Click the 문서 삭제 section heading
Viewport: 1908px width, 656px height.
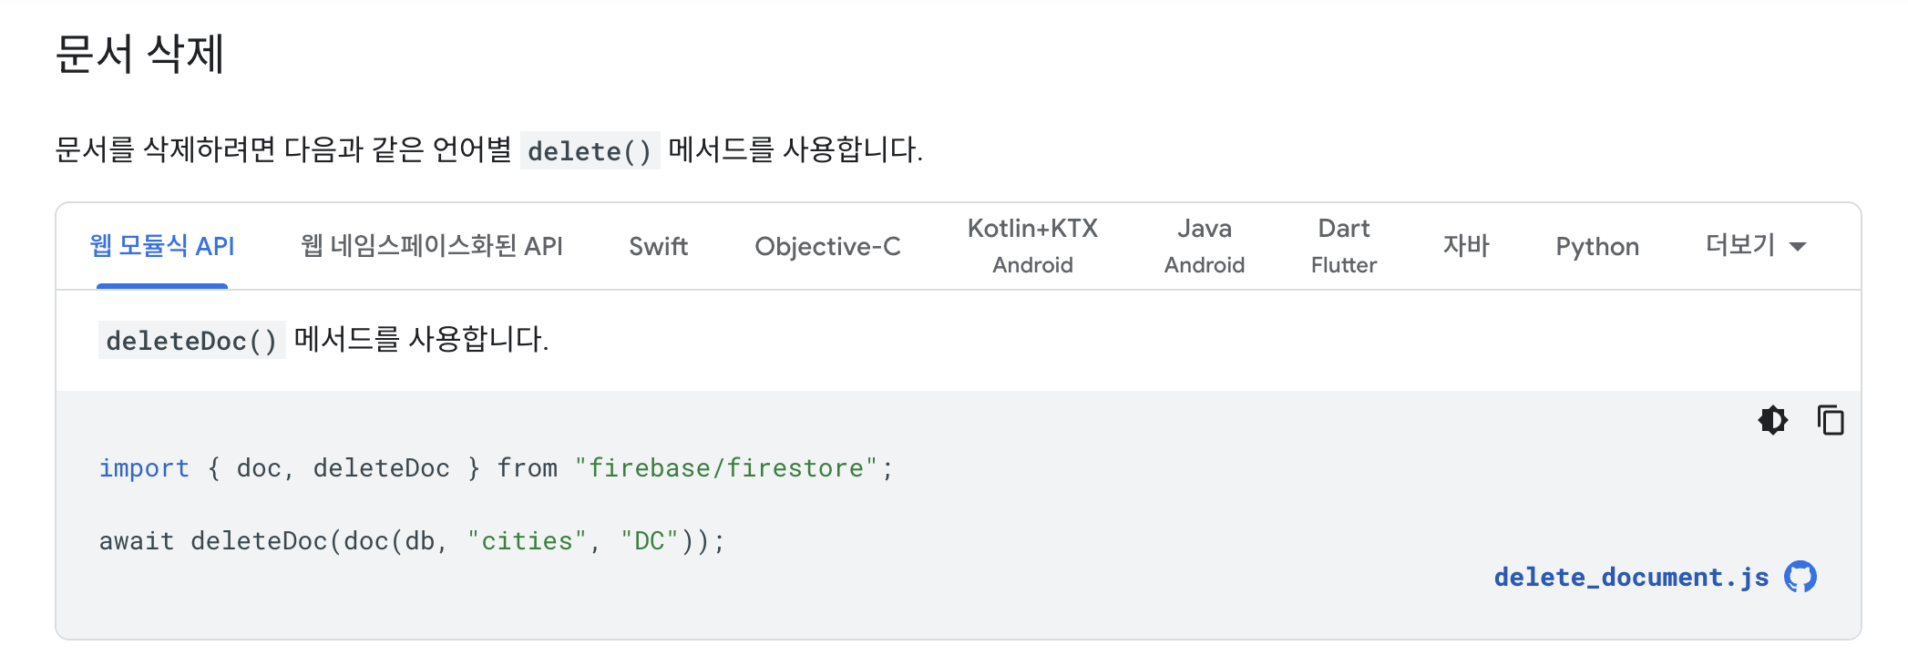[139, 54]
